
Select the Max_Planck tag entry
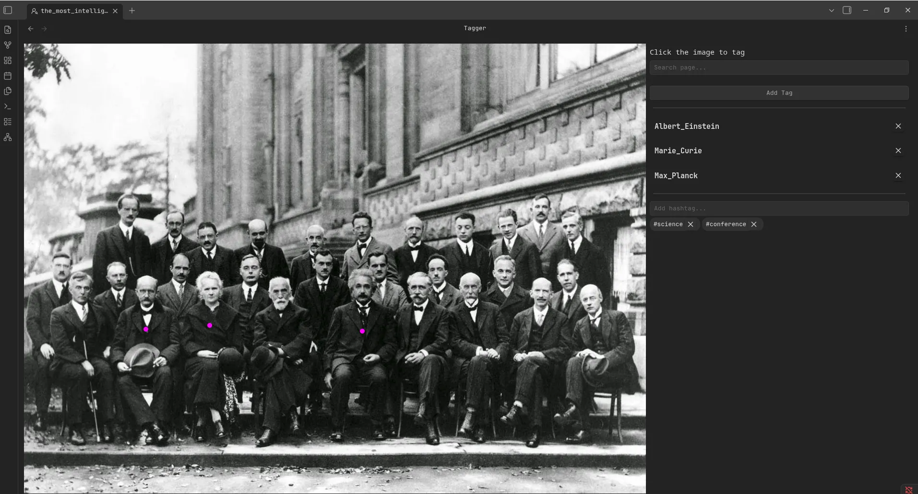(x=676, y=175)
